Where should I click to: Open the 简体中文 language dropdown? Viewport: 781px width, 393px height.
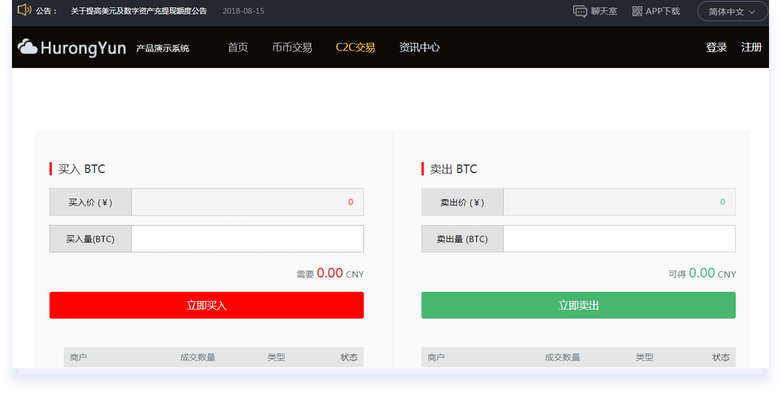click(732, 11)
